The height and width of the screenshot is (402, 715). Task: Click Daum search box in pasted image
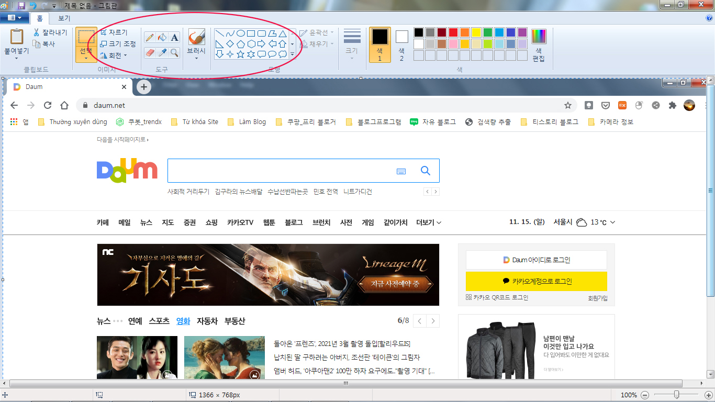pyautogui.click(x=304, y=171)
